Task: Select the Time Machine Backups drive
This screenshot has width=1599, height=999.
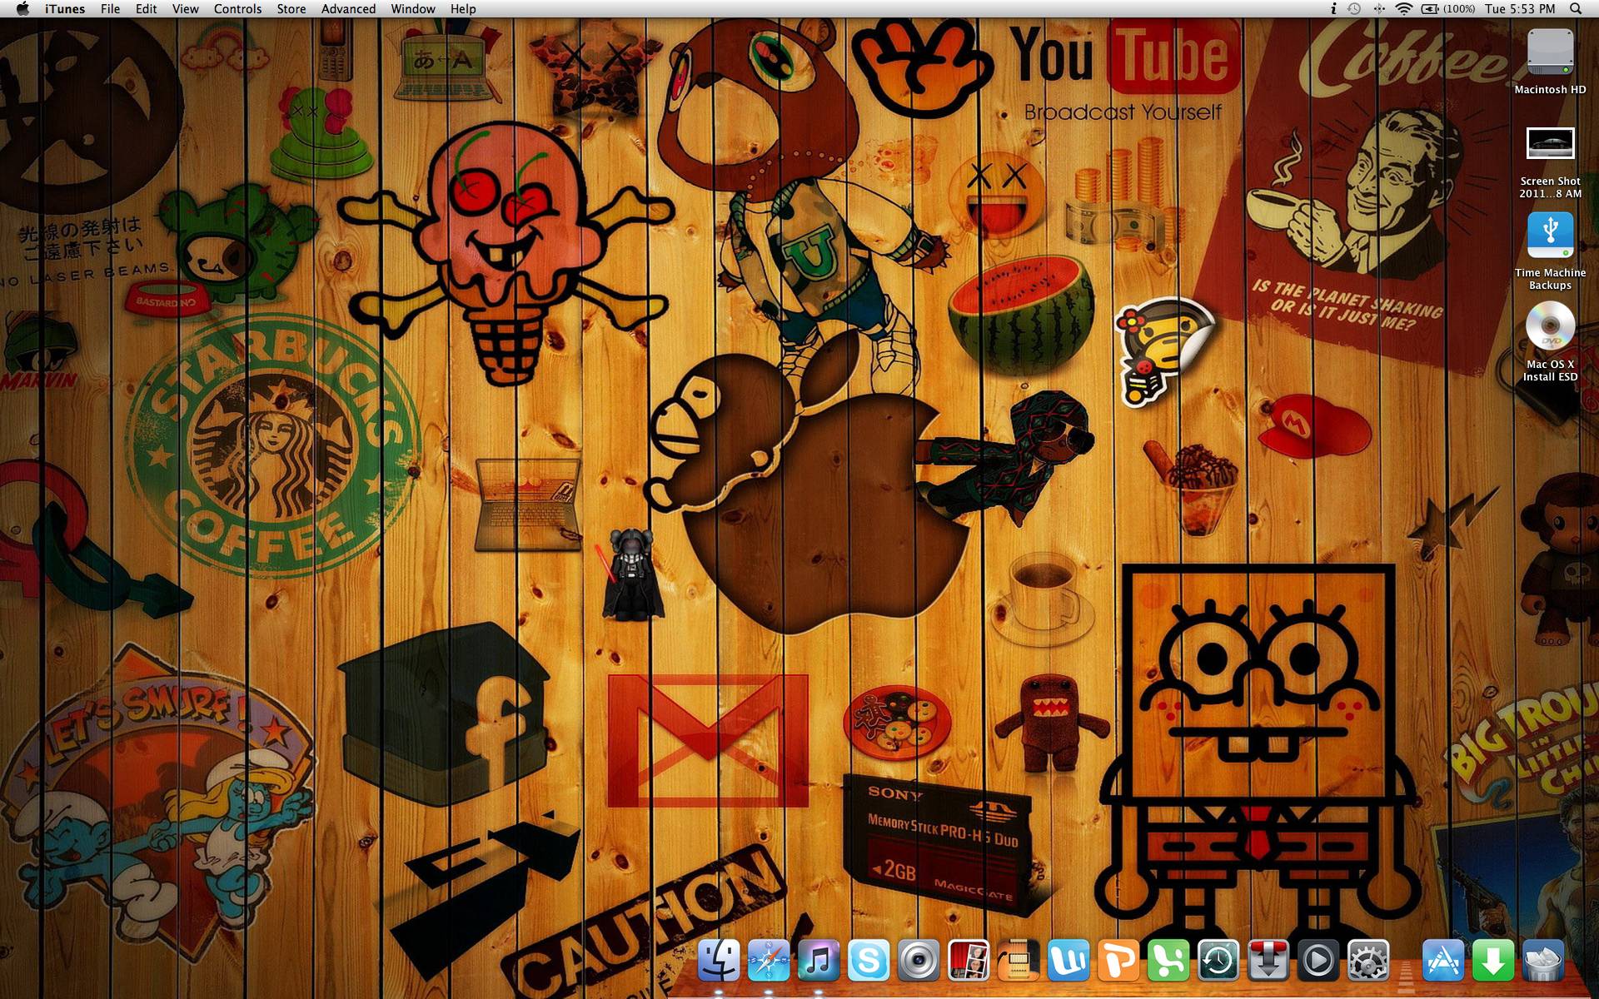Action: (1550, 251)
